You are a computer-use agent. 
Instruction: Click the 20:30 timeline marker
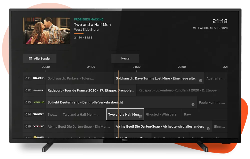point(46,67)
